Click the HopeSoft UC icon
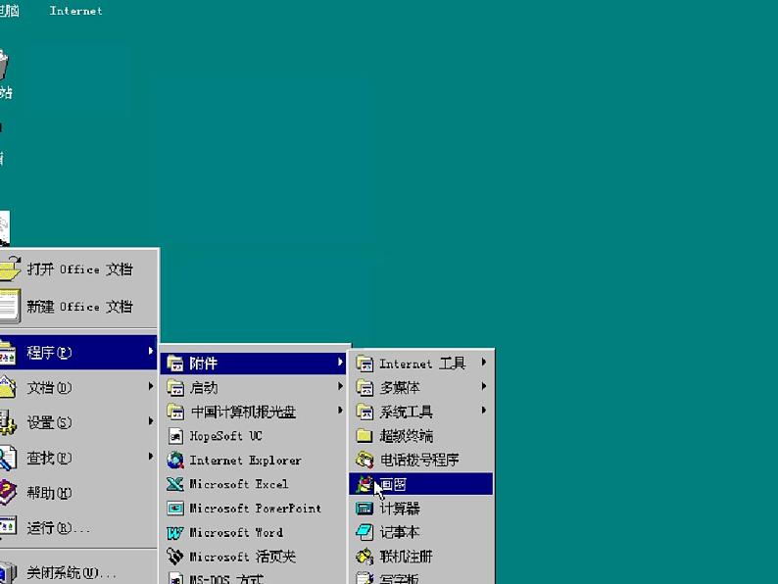This screenshot has width=778, height=584. [174, 436]
